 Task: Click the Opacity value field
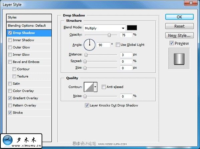point(126,35)
